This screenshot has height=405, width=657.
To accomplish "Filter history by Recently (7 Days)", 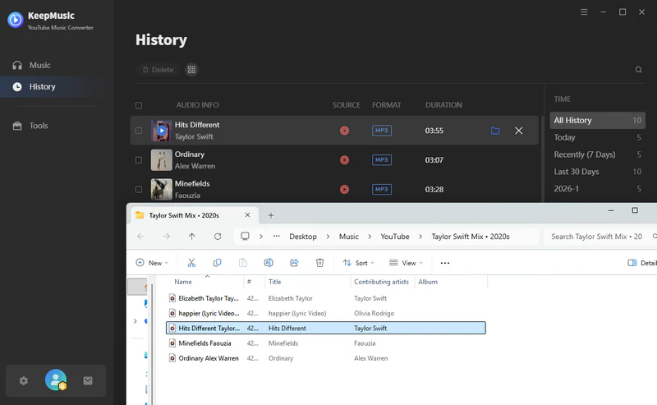I will pos(598,154).
